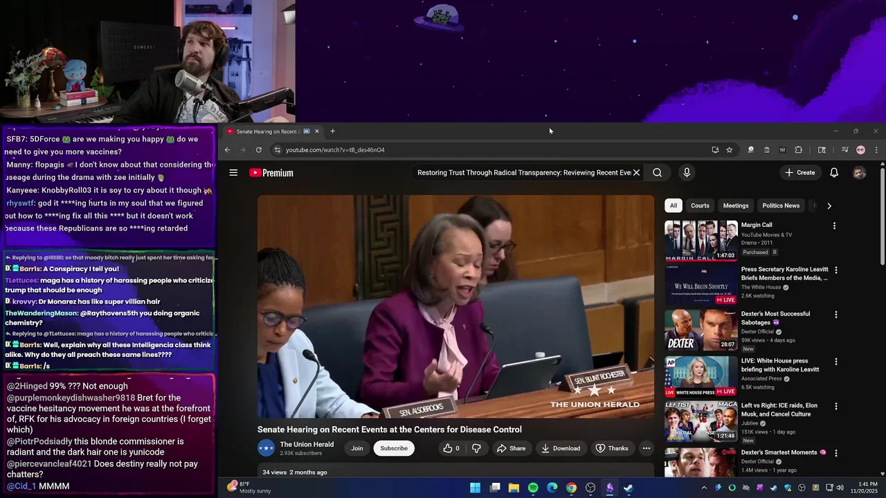Open the YouTube account avatar menu
Viewport: 886px width, 498px height.
tap(859, 173)
